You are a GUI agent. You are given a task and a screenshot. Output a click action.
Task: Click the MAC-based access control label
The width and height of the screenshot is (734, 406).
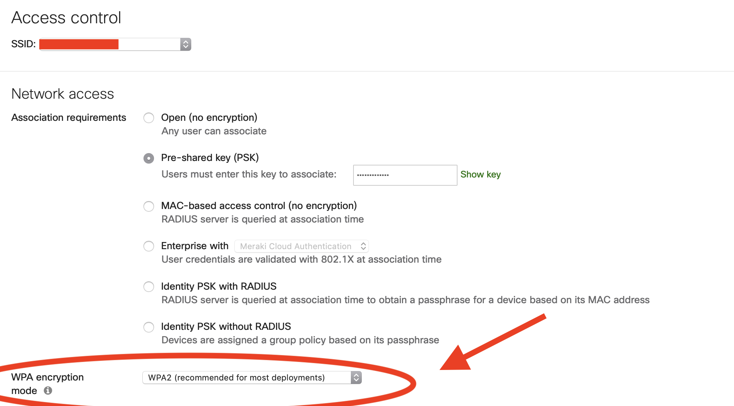[259, 206]
